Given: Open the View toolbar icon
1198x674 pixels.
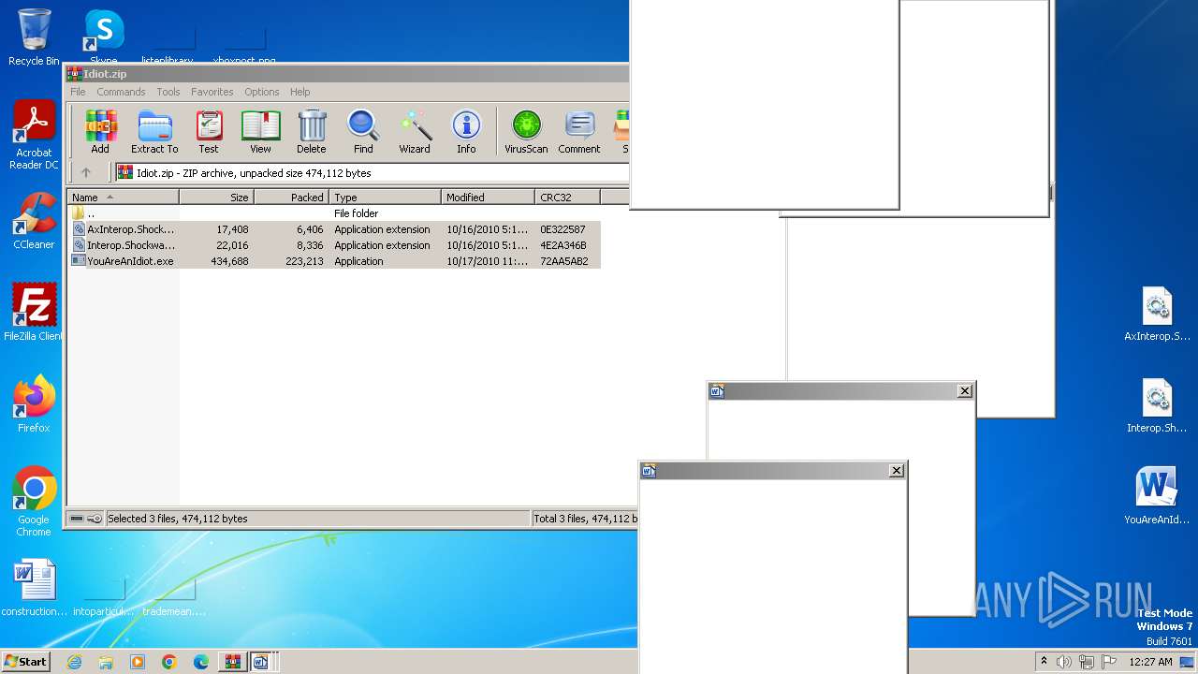Looking at the screenshot, I should point(260,131).
